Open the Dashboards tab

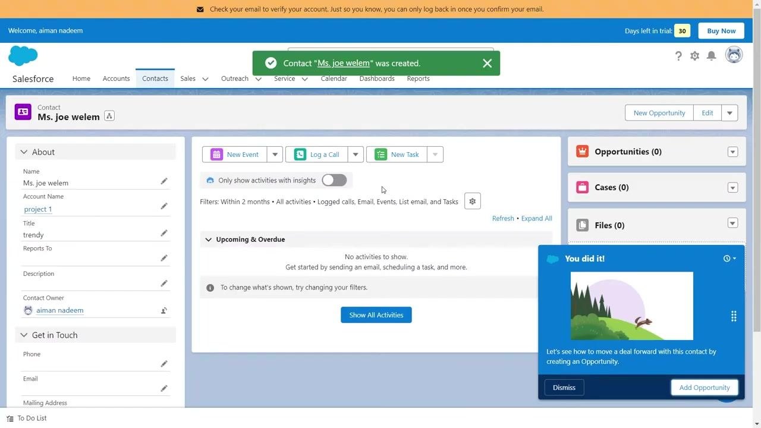click(377, 78)
